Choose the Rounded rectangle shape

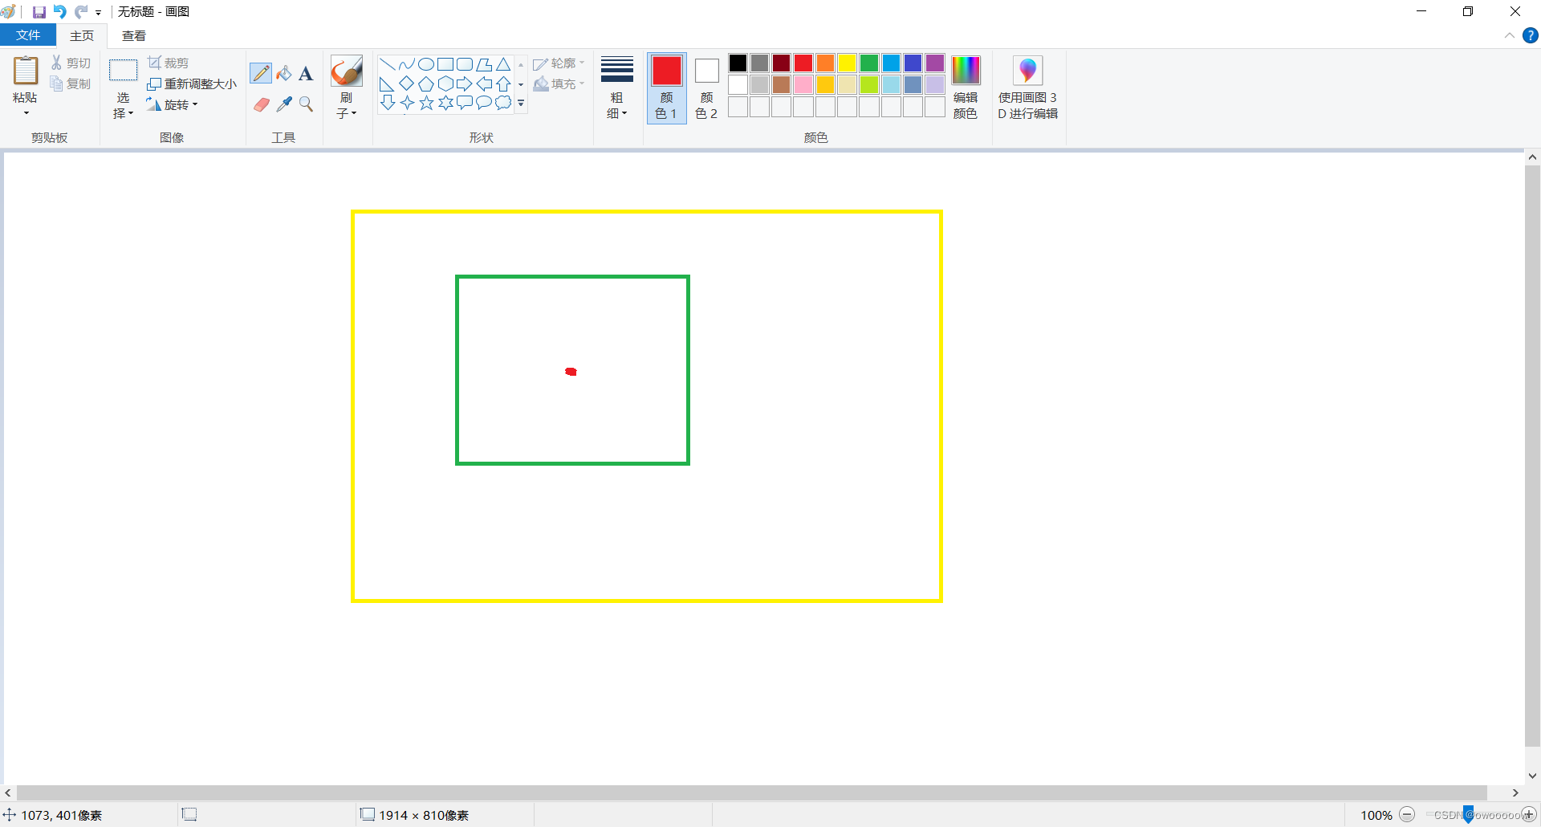(465, 64)
